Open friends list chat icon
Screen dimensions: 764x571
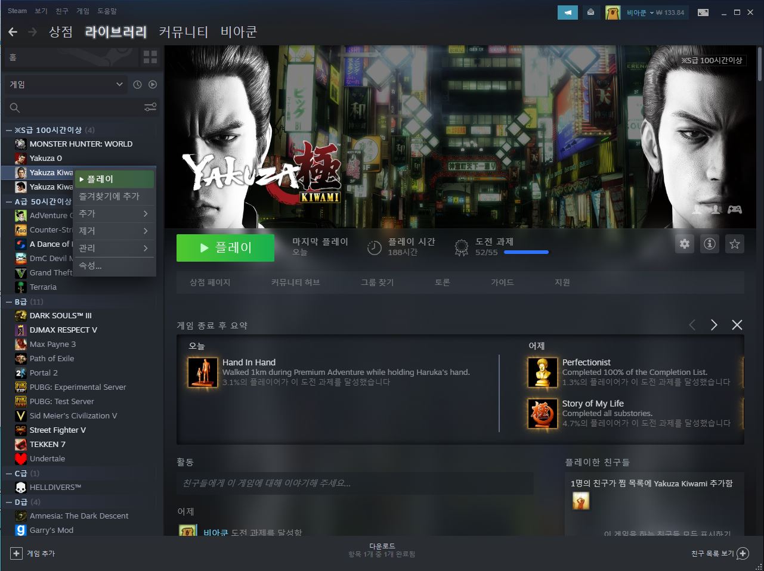coord(743,553)
